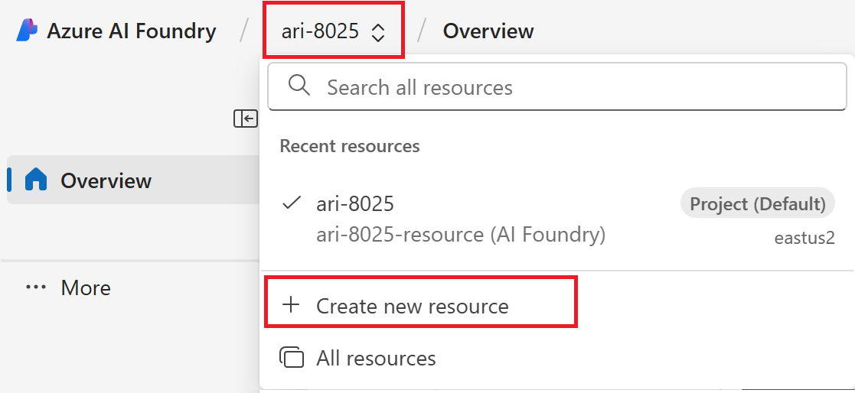Click the plus icon for new resource

[x=291, y=306]
